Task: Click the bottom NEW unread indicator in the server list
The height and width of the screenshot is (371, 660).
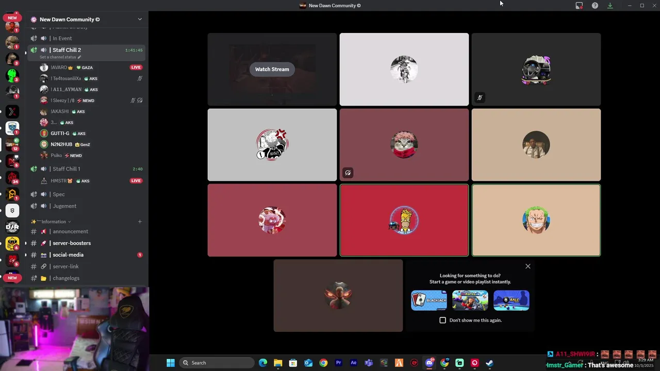Action: [x=12, y=278]
